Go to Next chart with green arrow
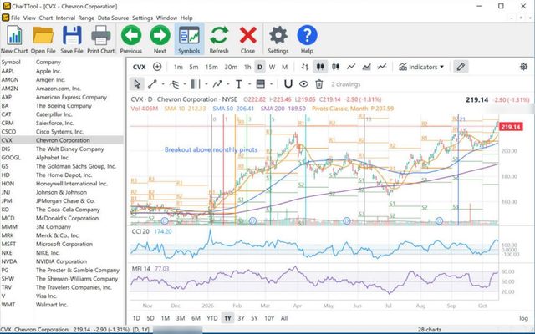This screenshot has height=334, width=535. pyautogui.click(x=160, y=39)
